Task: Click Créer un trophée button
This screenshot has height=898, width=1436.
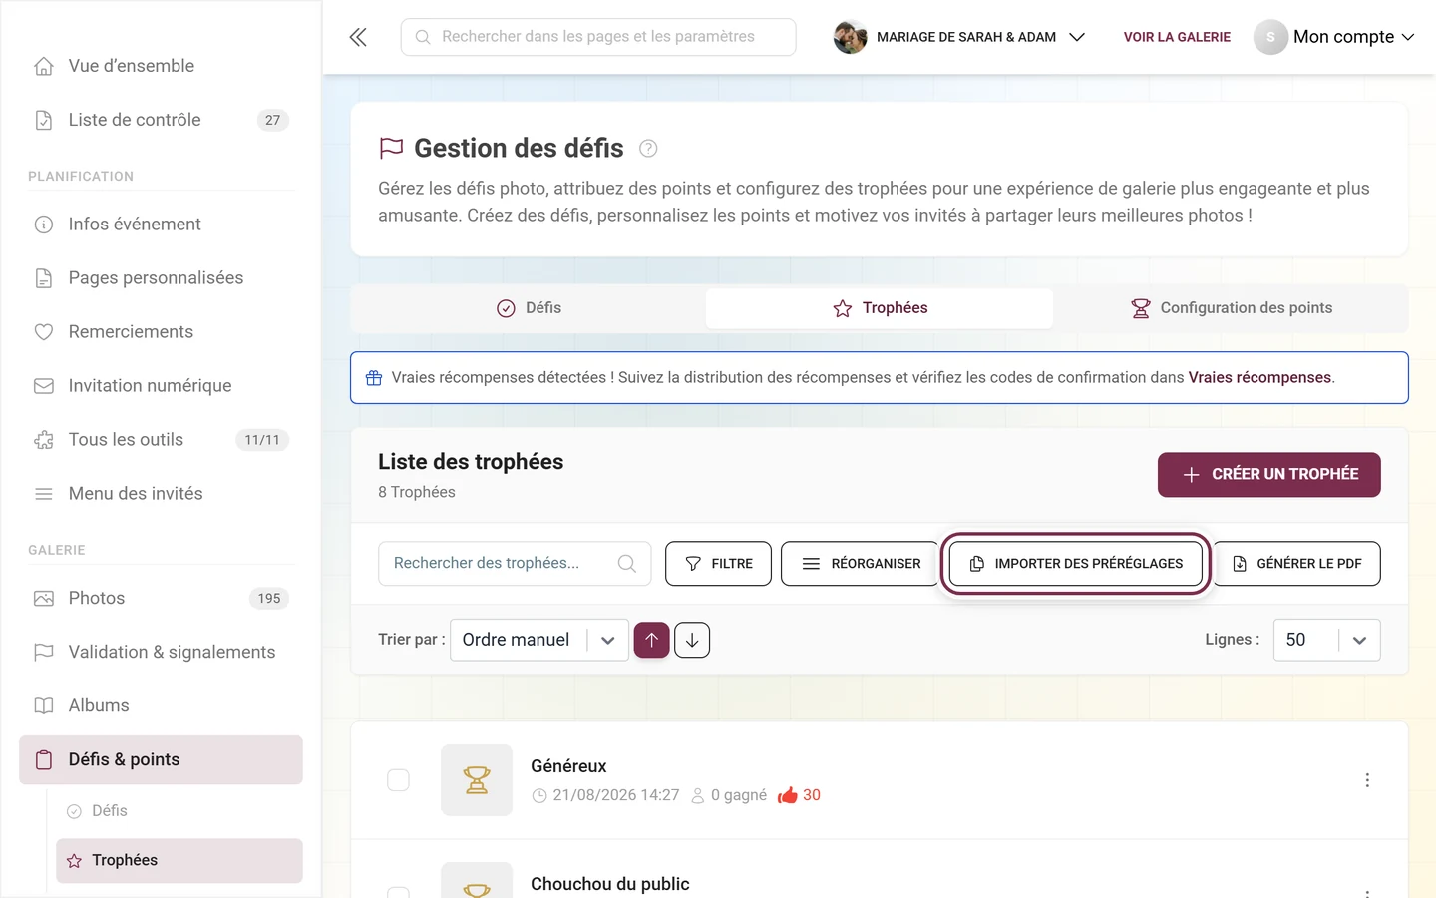Action: click(1269, 475)
